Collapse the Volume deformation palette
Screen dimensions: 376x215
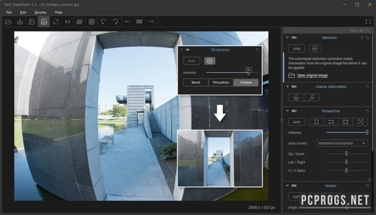click(x=287, y=86)
